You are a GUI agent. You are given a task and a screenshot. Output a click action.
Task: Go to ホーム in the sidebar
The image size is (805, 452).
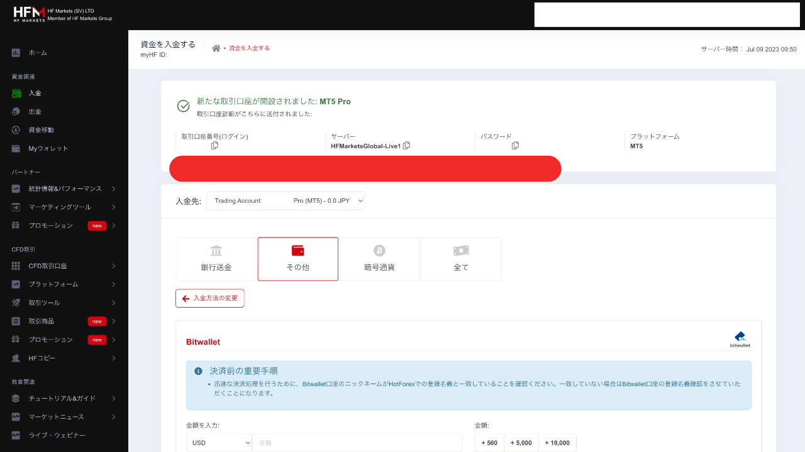38,53
